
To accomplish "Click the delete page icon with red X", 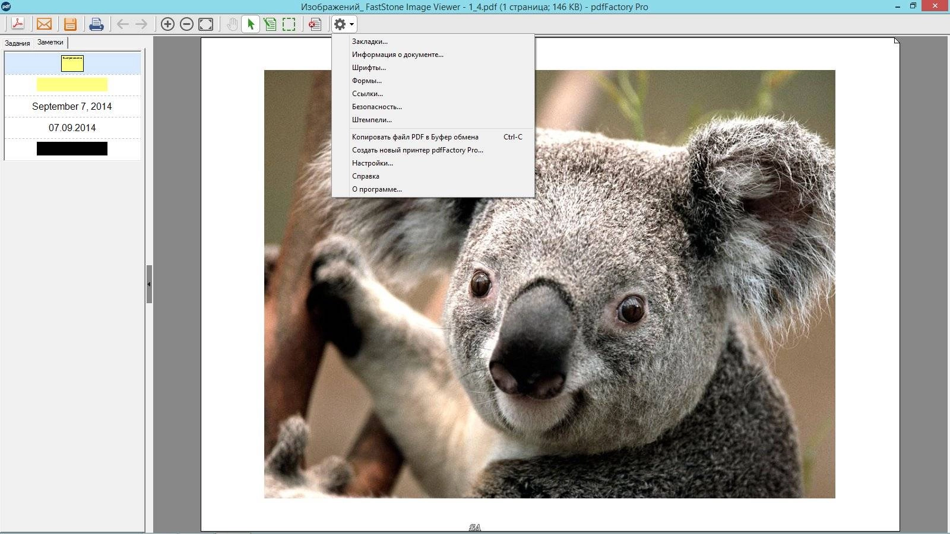I will (x=315, y=24).
